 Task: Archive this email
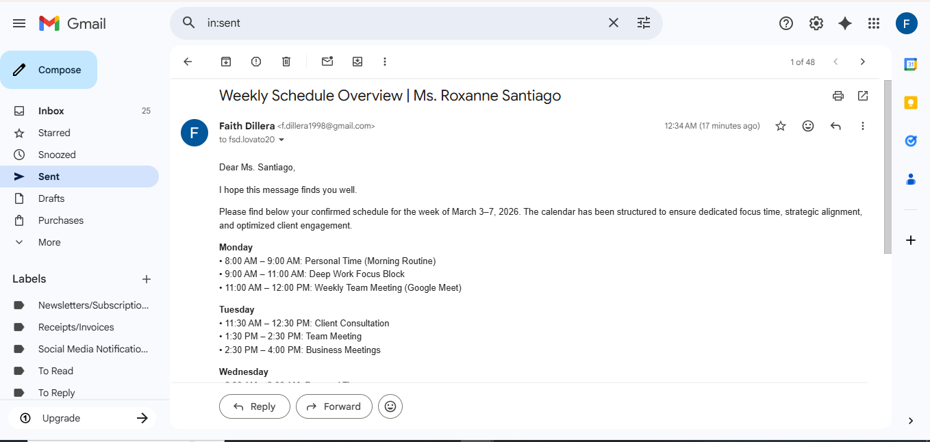click(226, 62)
